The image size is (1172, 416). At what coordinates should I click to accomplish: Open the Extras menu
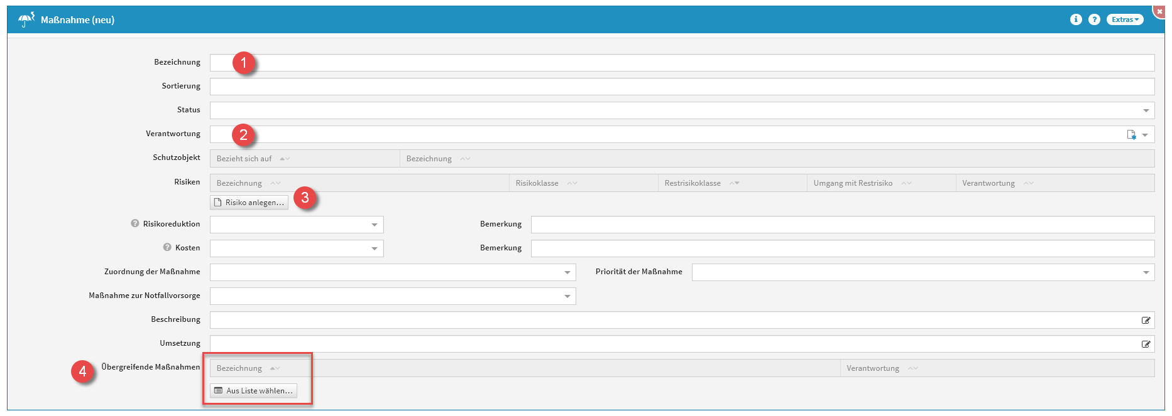click(x=1124, y=19)
